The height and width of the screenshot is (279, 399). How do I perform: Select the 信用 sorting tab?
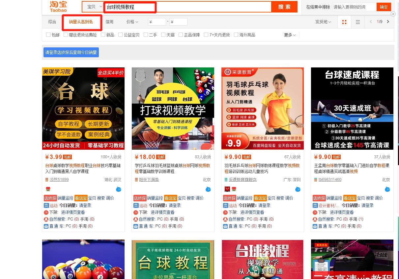pyautogui.click(x=109, y=22)
